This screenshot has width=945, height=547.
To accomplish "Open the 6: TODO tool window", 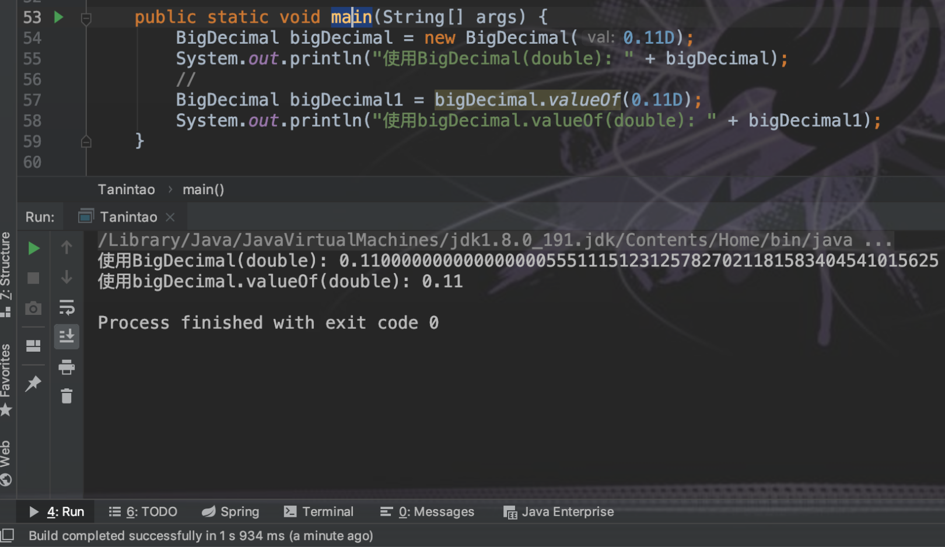I will [143, 511].
